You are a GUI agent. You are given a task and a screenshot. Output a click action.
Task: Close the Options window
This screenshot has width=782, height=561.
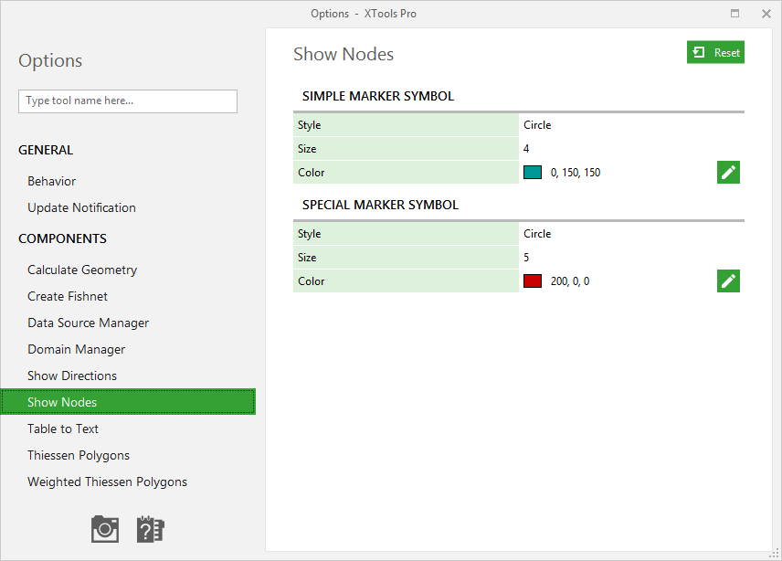766,14
